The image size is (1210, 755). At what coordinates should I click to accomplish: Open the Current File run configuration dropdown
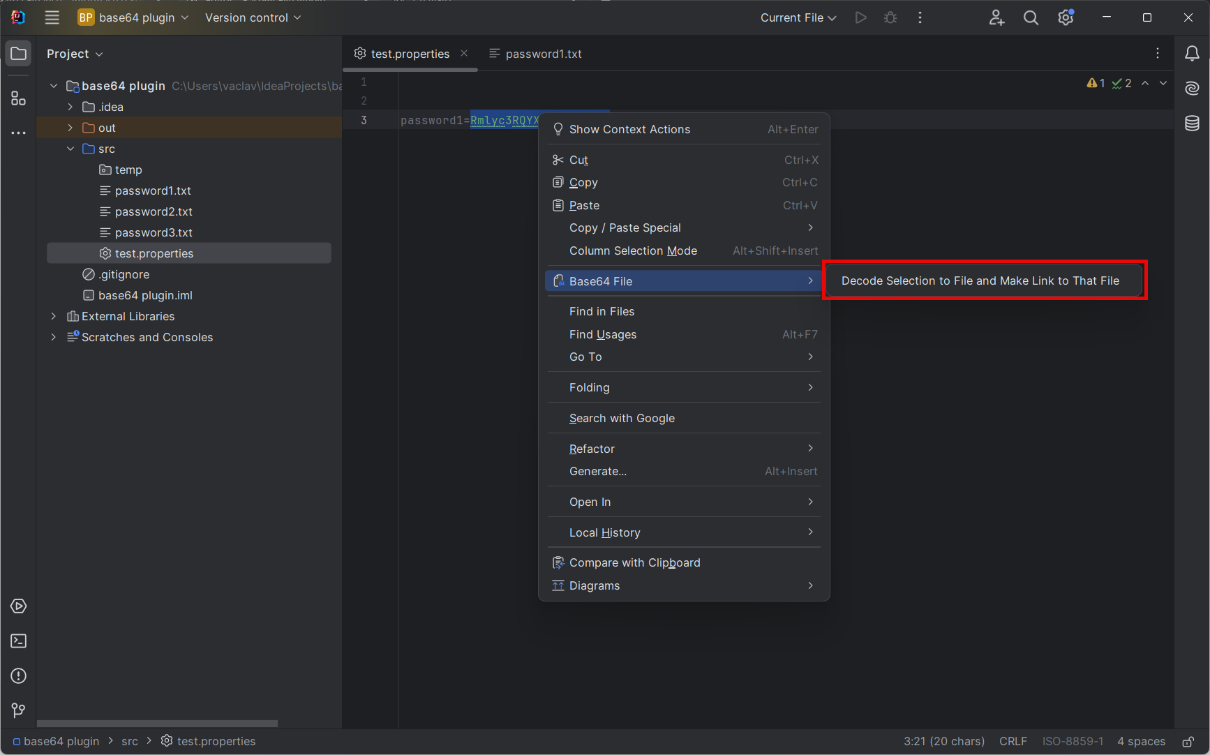[x=798, y=17]
